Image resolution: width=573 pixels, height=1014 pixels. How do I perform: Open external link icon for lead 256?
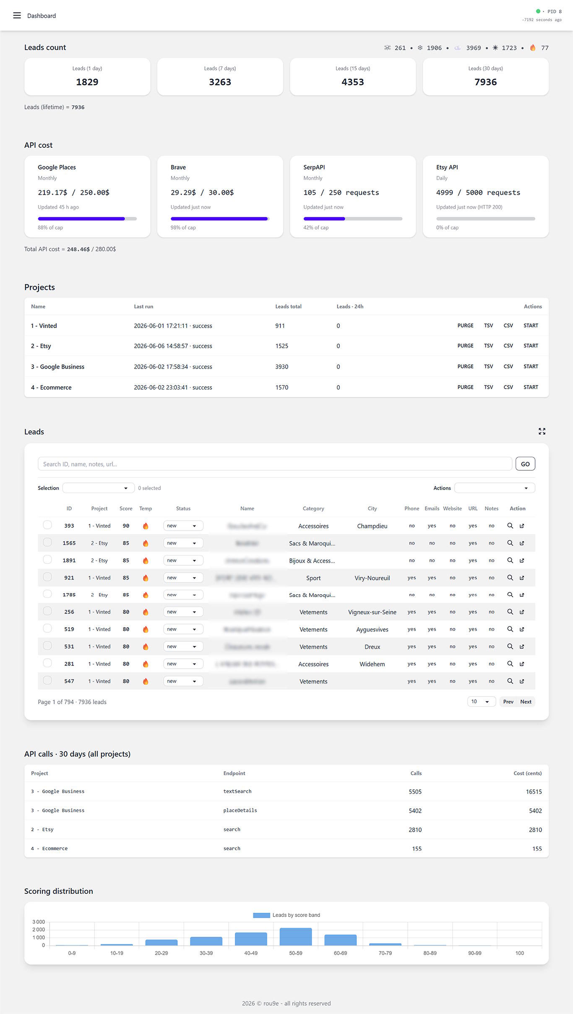coord(522,612)
